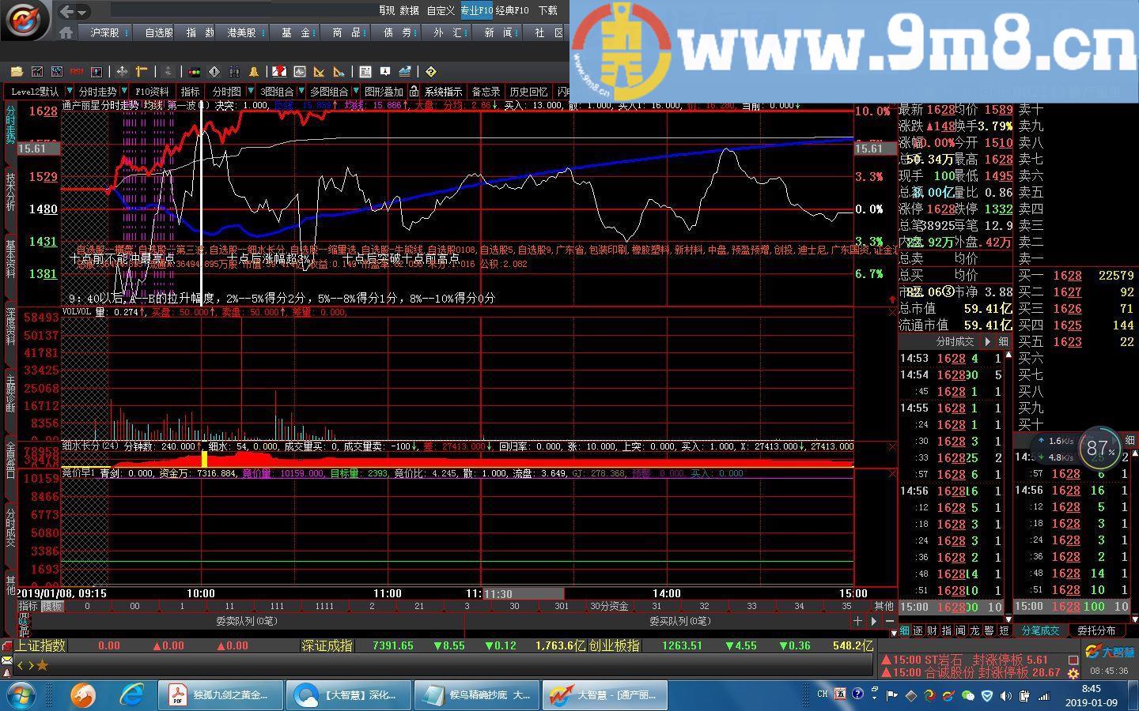Image resolution: width=1139 pixels, height=711 pixels.
Task: Open the 沪深股 market menu
Action: [x=104, y=32]
